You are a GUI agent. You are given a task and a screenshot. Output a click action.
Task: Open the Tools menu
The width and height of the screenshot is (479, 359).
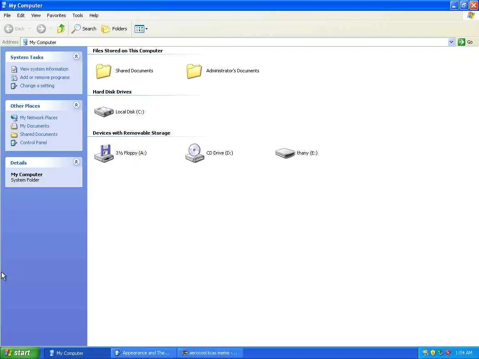[x=78, y=15]
